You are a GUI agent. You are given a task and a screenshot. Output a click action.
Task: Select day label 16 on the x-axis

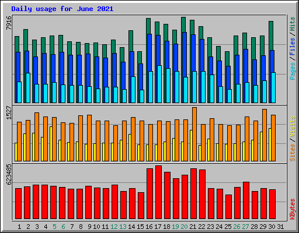tap(149, 227)
